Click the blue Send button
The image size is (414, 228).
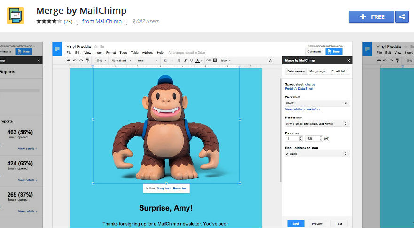point(296,224)
